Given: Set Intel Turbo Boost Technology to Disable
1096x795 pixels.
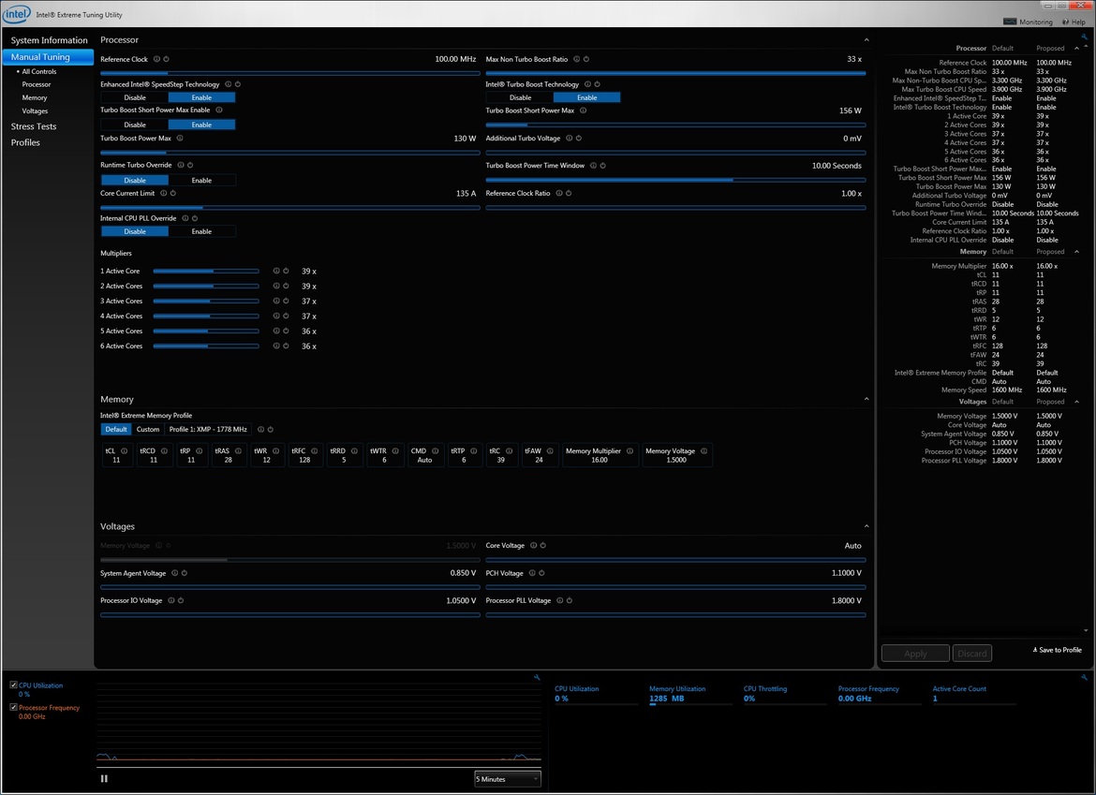Looking at the screenshot, I should click(520, 97).
